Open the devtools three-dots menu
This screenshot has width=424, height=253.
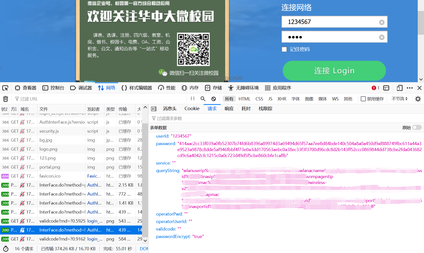(410, 88)
